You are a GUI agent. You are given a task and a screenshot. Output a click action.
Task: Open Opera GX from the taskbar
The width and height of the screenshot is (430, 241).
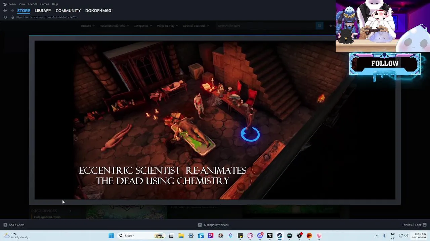click(x=250, y=236)
